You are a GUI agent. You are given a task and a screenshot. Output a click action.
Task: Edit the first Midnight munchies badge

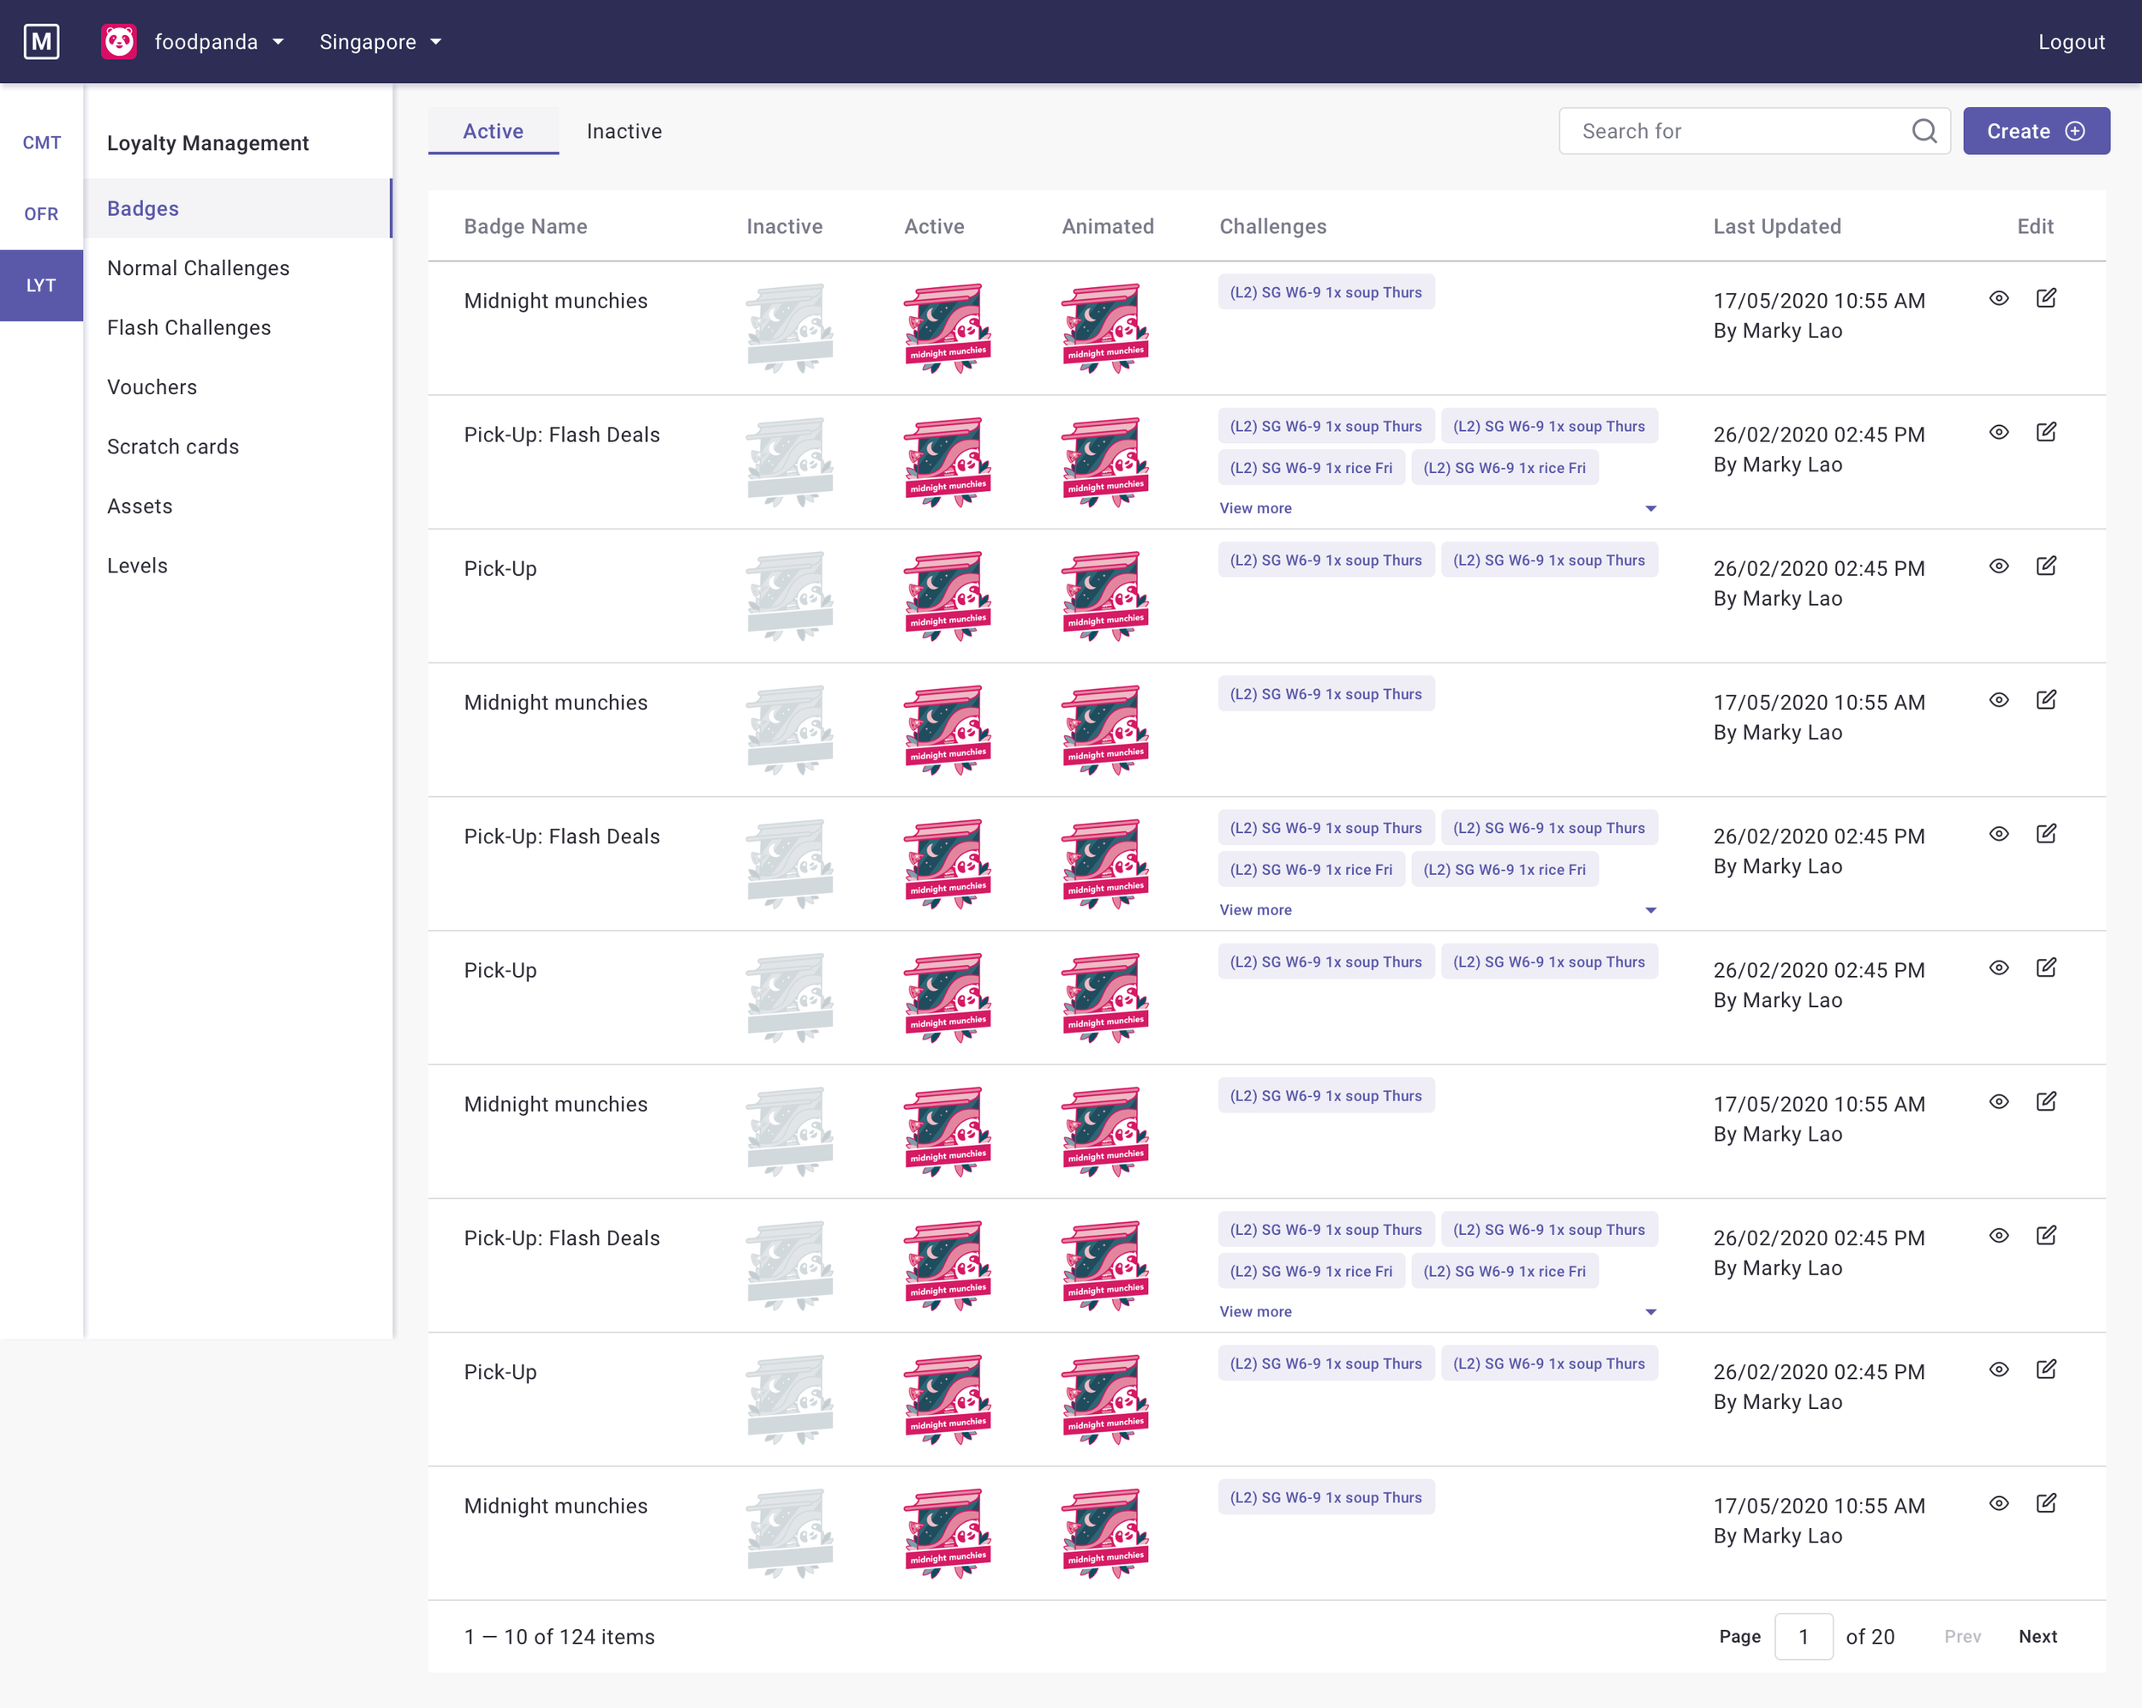tap(2046, 298)
